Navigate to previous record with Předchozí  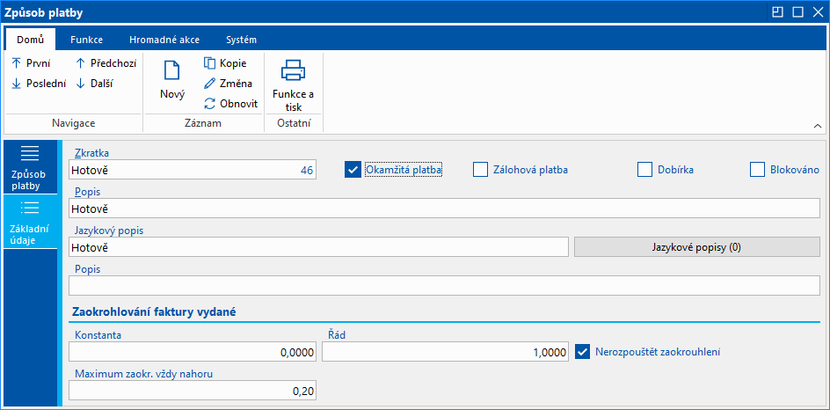coord(106,63)
